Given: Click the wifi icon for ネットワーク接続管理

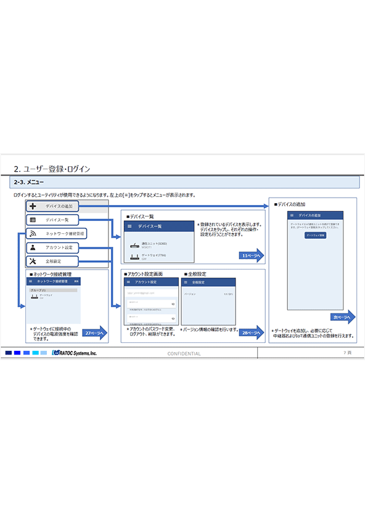Looking at the screenshot, I should point(33,234).
